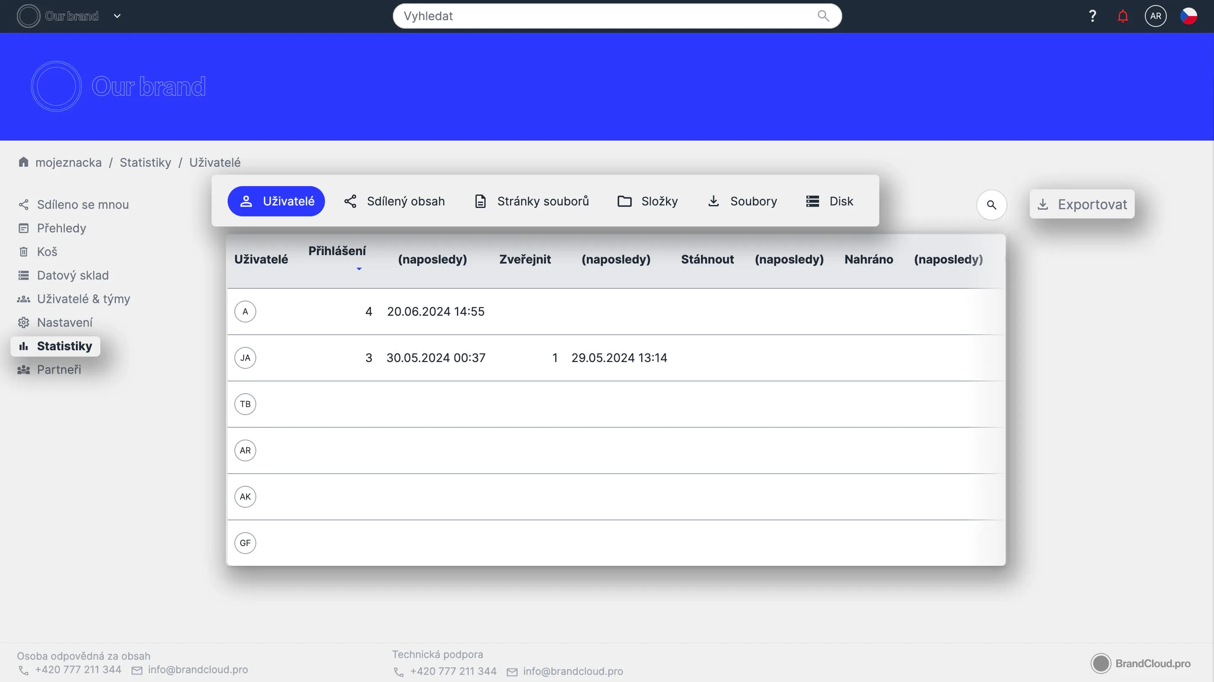This screenshot has height=682, width=1214.
Task: Click the JA user avatar row
Action: (245, 358)
